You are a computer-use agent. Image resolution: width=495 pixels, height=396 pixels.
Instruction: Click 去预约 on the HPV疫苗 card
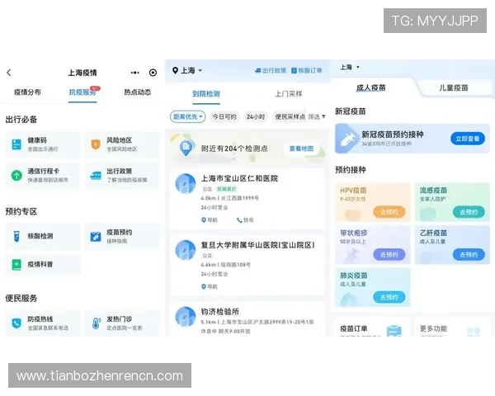389,212
